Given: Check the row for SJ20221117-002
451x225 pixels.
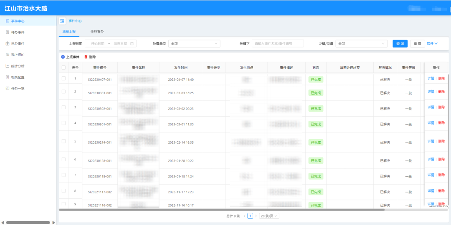Looking at the screenshot, I should coord(63,191).
